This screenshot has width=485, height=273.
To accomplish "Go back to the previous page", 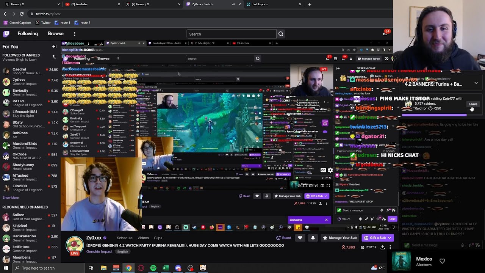I will click(5, 14).
